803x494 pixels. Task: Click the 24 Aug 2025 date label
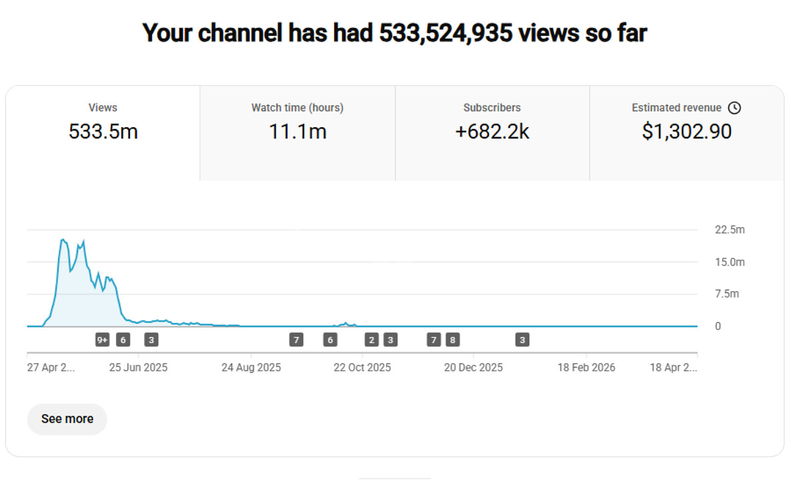pos(251,368)
